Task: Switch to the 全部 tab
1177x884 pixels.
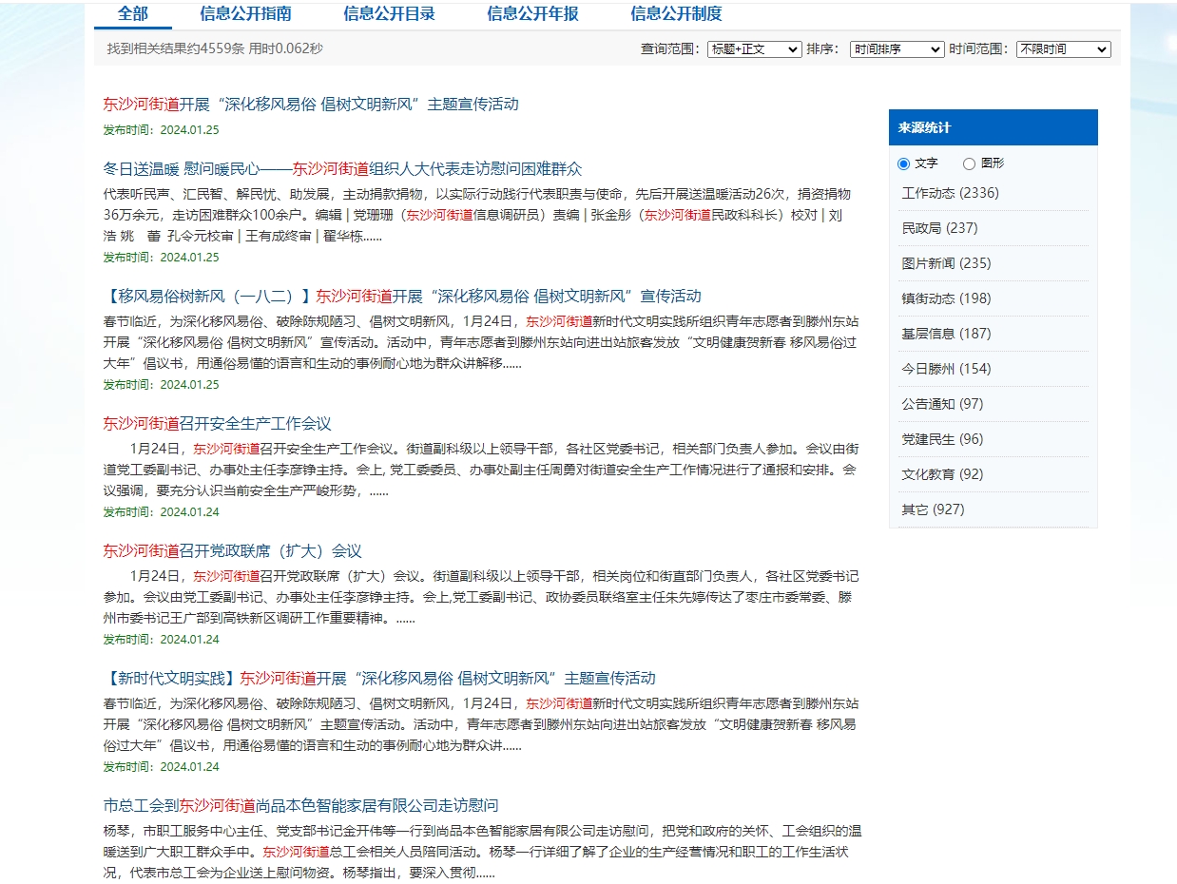Action: (x=132, y=13)
